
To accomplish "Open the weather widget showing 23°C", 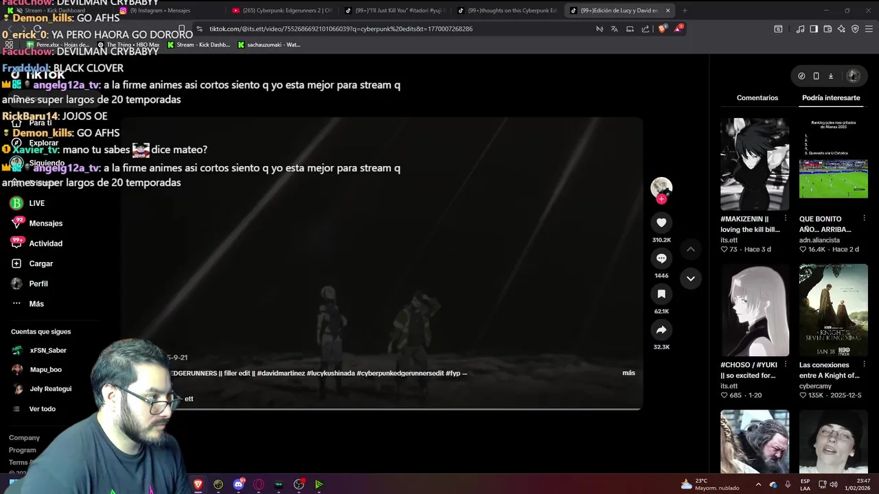I will coord(710,484).
